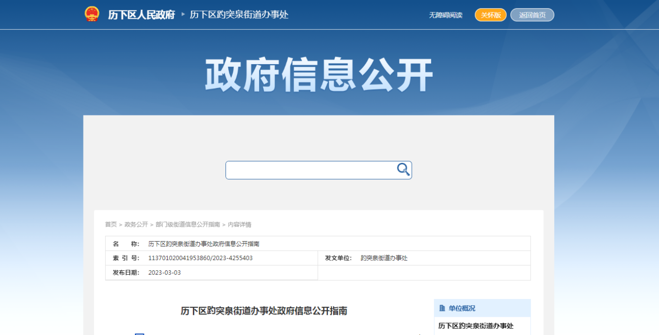Screen dimensions: 659x335
Task: Click the 发布日期 field label
Action: coord(126,272)
